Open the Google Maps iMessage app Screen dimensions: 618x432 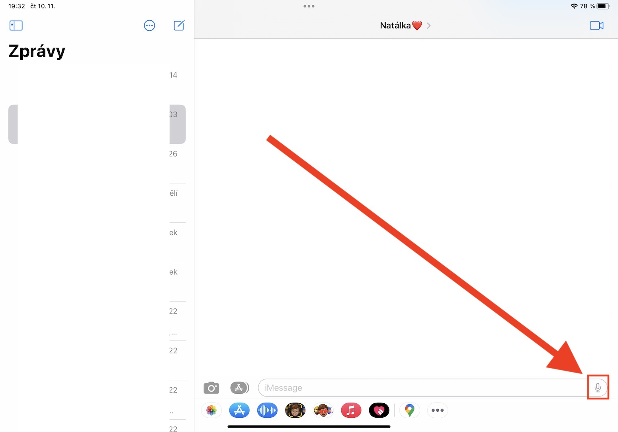[x=410, y=410]
